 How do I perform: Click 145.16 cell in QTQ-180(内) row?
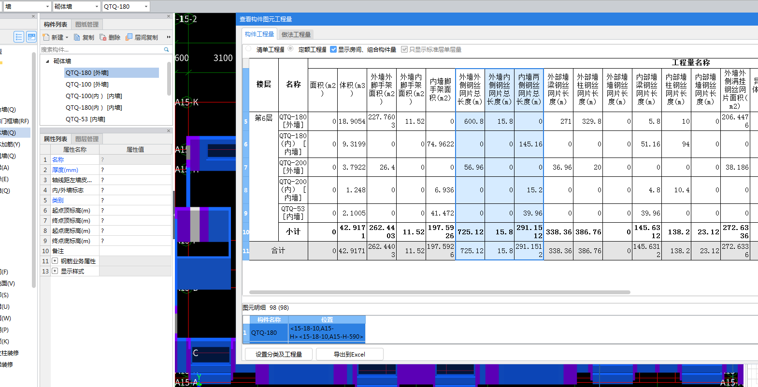coord(529,144)
